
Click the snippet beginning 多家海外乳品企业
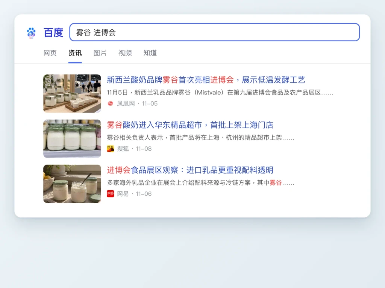pos(200,183)
